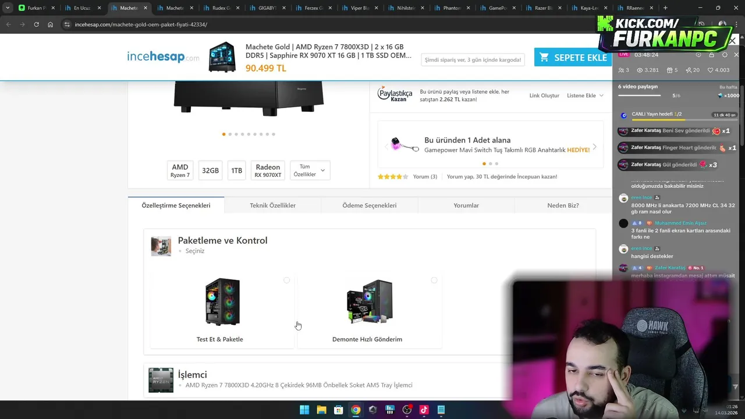
Task: Click the Radeon RX 9070XT spec badge
Action: click(268, 171)
